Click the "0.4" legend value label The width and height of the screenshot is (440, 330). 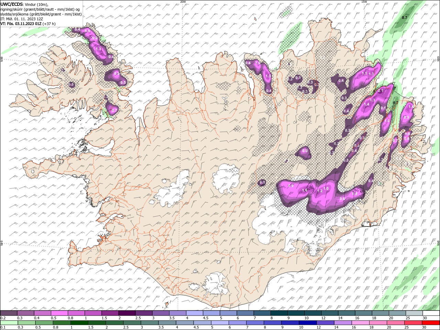click(37, 318)
